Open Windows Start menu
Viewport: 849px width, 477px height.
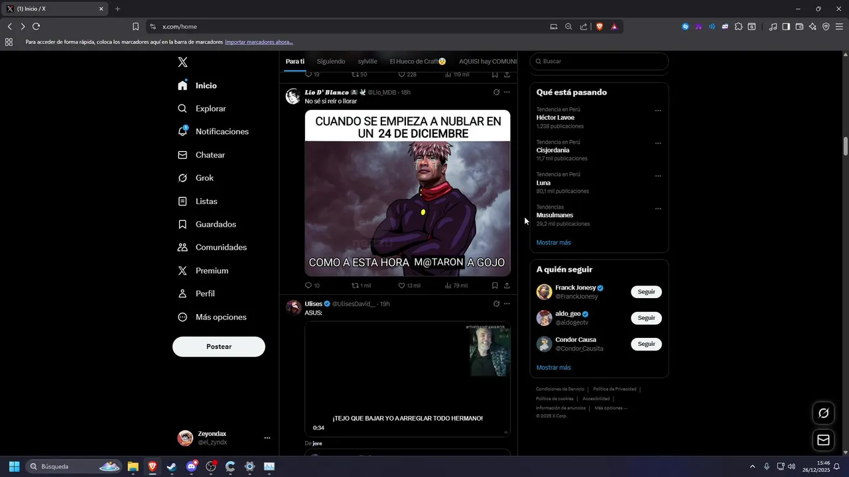point(14,466)
